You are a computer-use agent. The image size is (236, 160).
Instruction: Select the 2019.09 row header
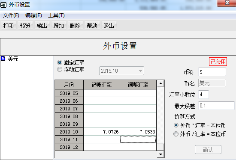[69, 124]
